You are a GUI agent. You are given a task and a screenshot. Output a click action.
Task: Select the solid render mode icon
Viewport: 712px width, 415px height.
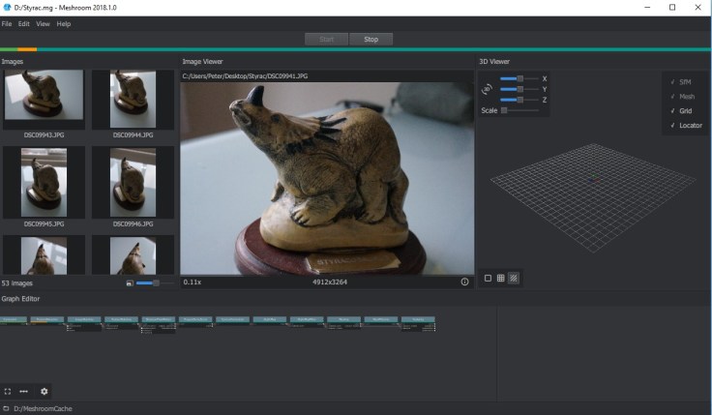[x=488, y=278]
